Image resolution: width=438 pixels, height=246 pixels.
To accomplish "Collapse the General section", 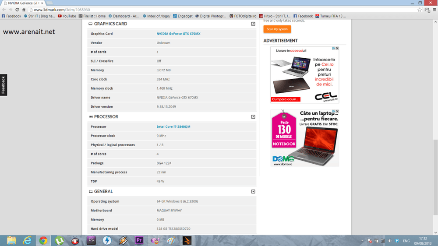I will click(253, 192).
